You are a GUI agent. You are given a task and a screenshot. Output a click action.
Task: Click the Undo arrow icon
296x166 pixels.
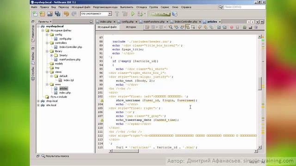[x=67, y=14]
